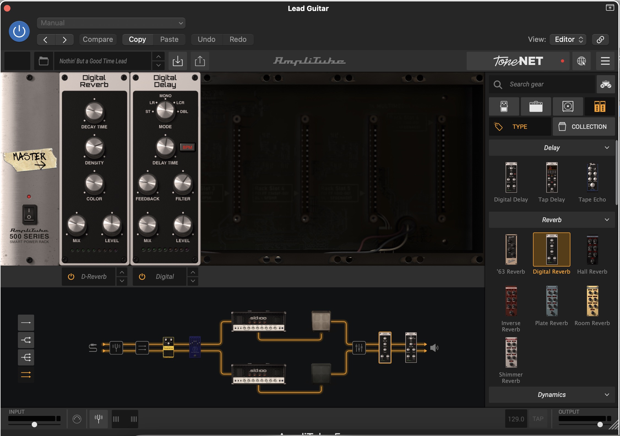
Task: Collapse the Reverb gear section
Action: pyautogui.click(x=552, y=220)
